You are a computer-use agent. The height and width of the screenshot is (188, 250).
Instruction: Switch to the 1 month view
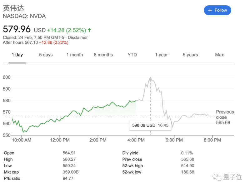(74, 55)
